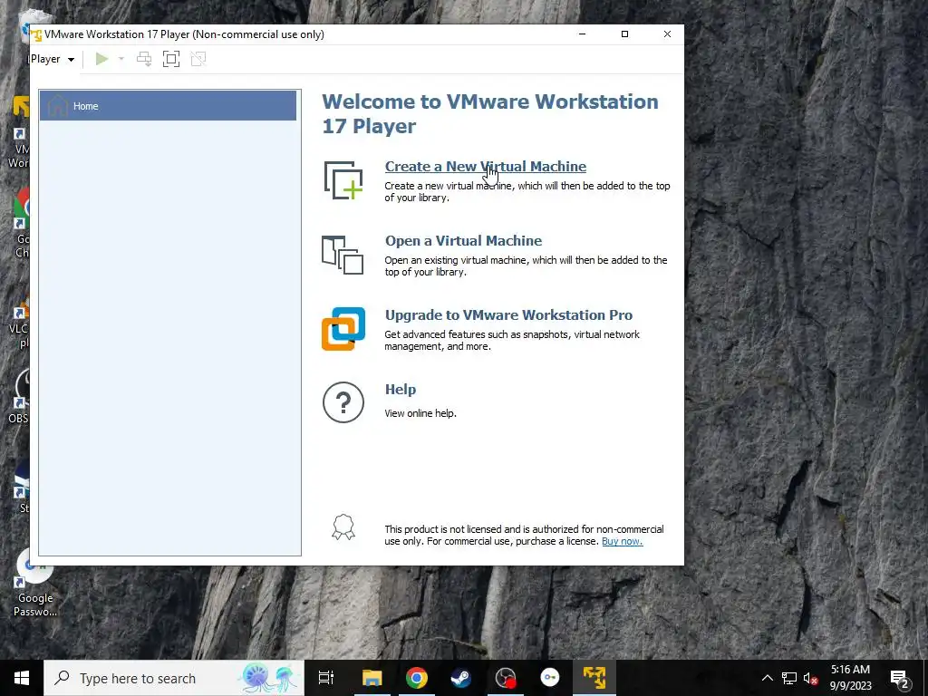The image size is (928, 696).
Task: Maximize the VMware Workstation Player window
Action: (624, 34)
